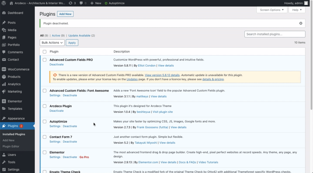313x173 pixels.
Task: Open the WooCommerce sidebar icon
Action: click(x=4, y=69)
